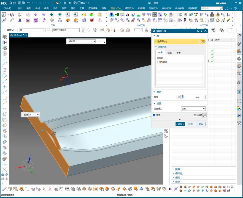Screen dimensions: 243x198
Task: Click the History clock icon in resource bar
Action: 239,101
